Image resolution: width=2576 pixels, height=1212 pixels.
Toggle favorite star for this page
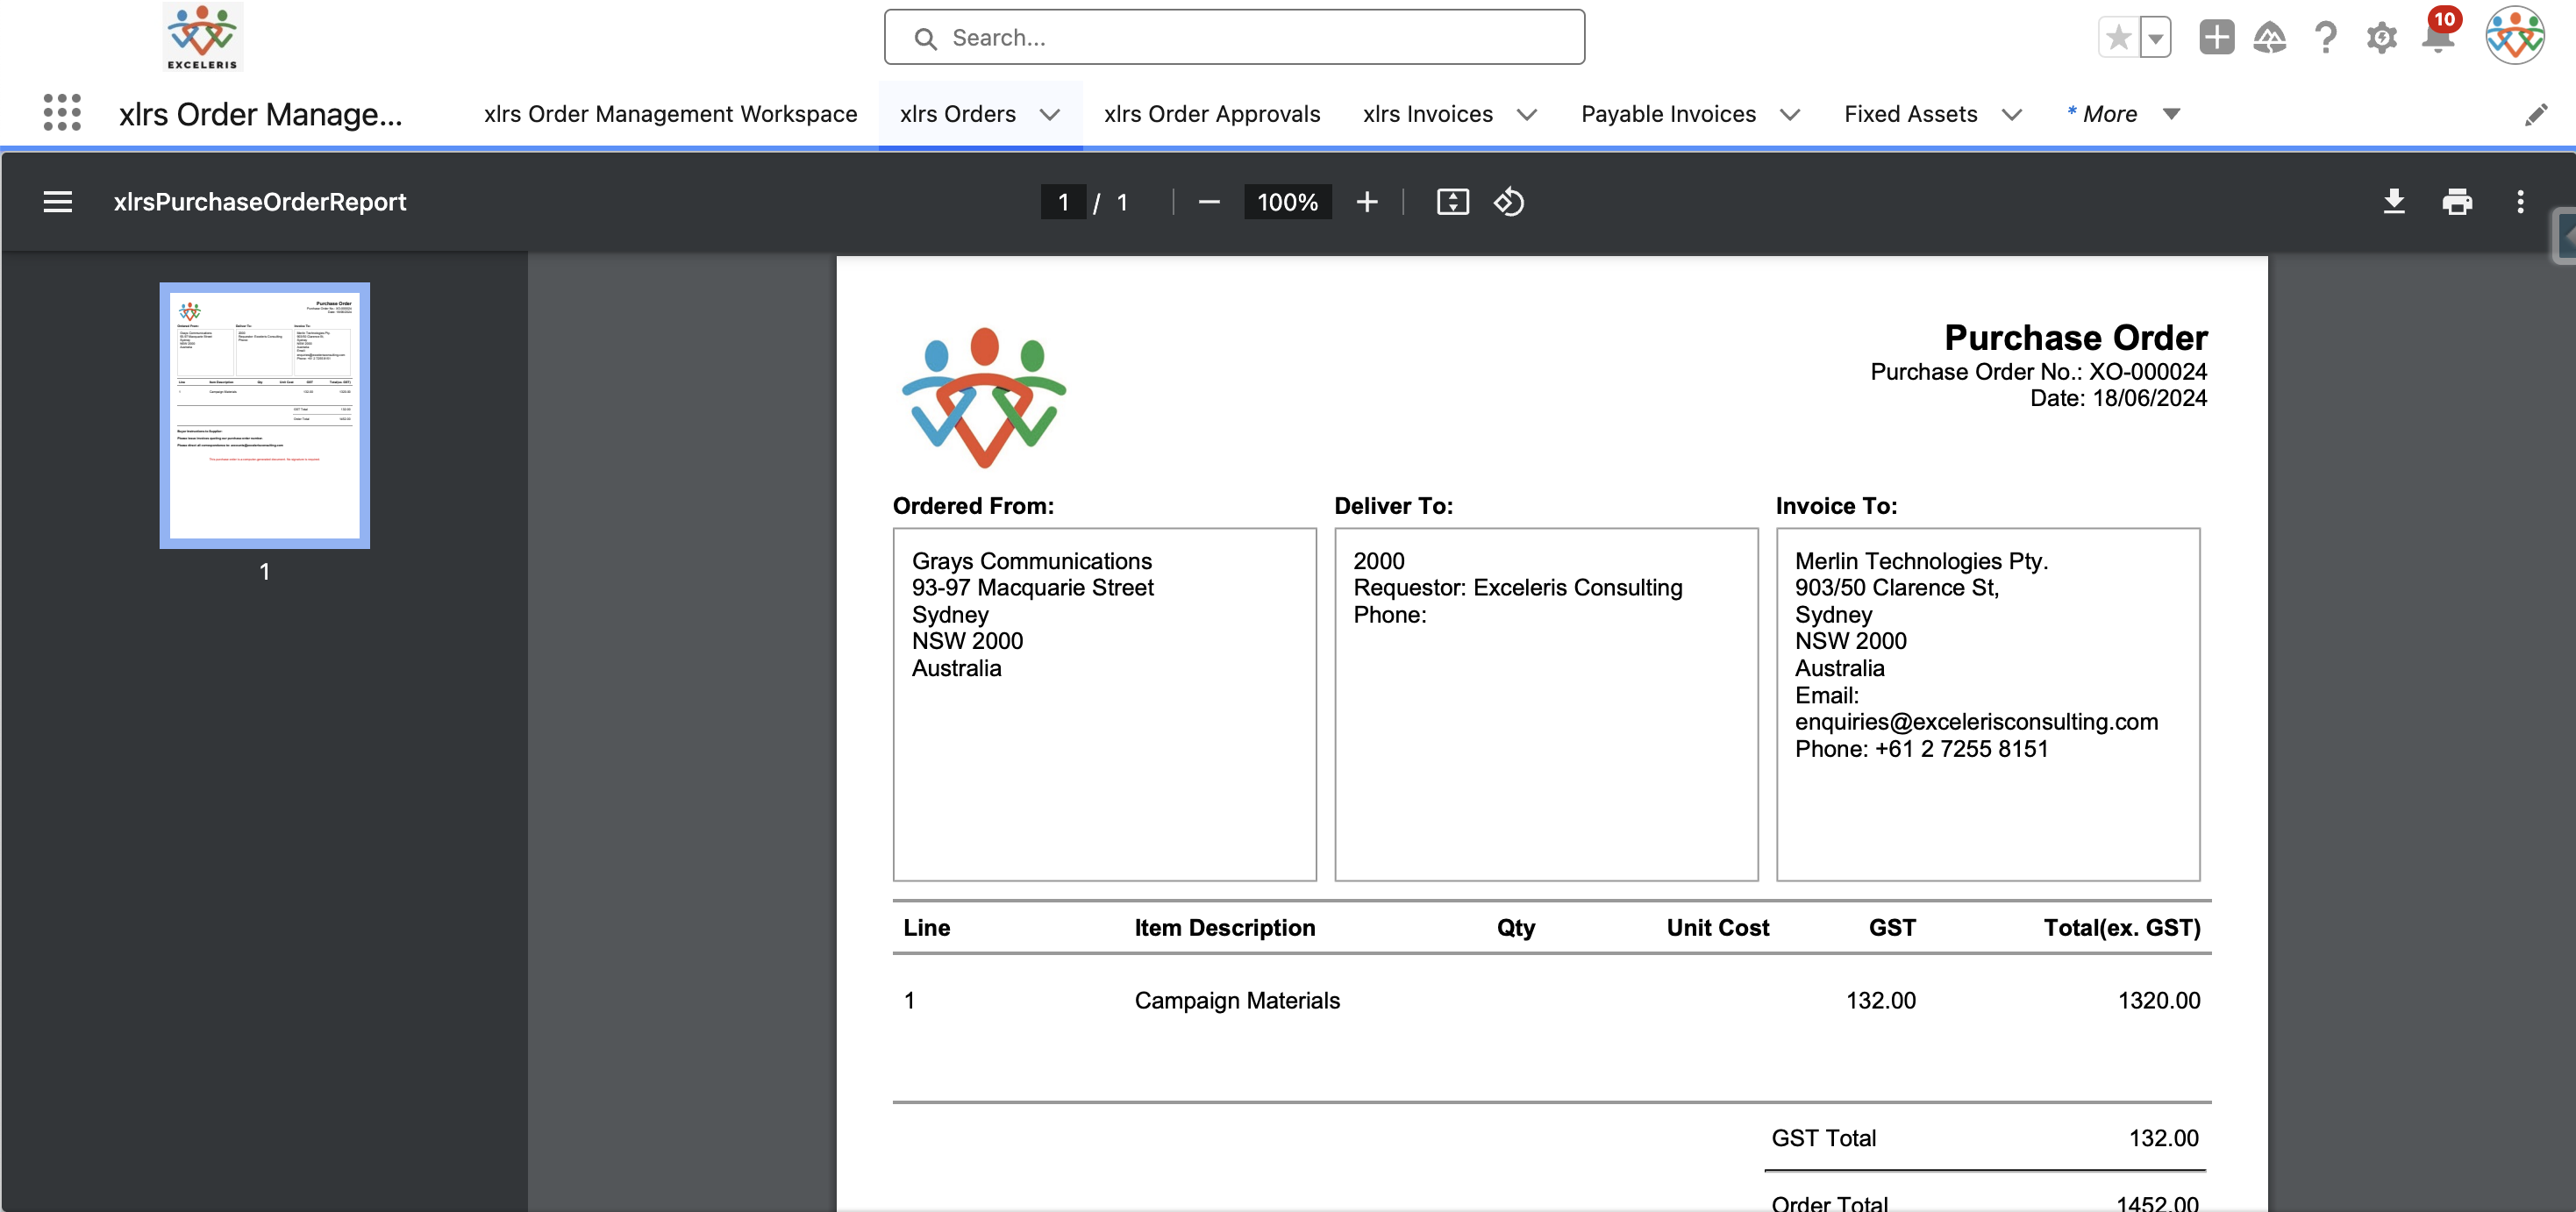click(x=2118, y=38)
